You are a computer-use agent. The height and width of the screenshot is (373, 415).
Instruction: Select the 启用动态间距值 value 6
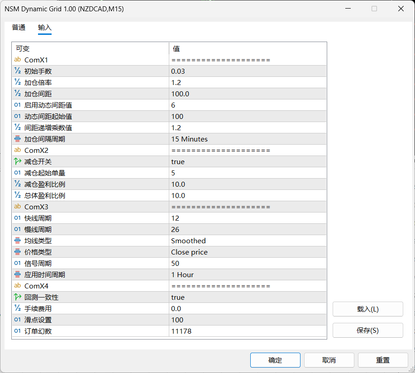[248, 105]
